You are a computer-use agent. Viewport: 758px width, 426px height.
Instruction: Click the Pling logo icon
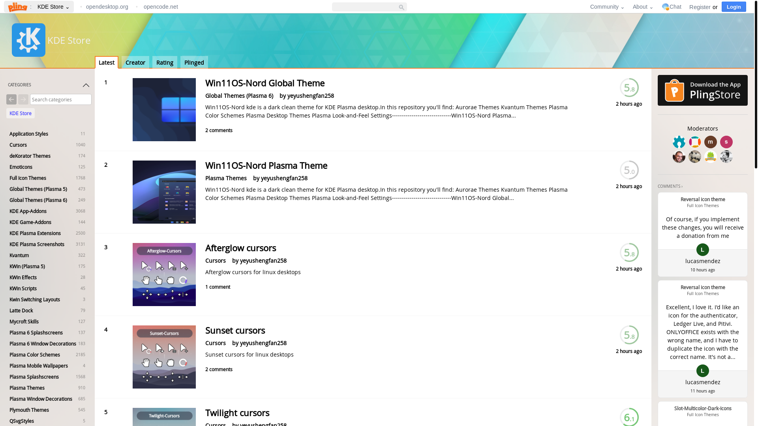[18, 7]
